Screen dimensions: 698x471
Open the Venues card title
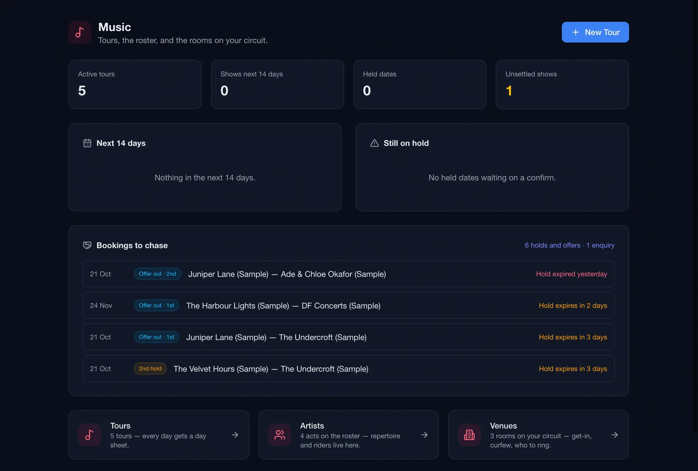coord(503,426)
